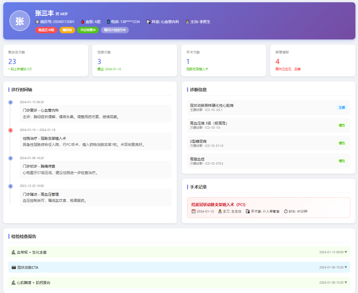The image size is (358, 293).
Task: Expand the 血常规 + 生化全套 report arrow
Action: [x=346, y=252]
